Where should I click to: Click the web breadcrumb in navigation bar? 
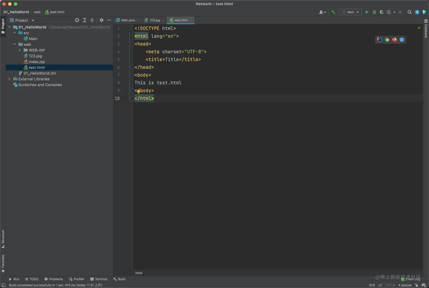pyautogui.click(x=37, y=12)
